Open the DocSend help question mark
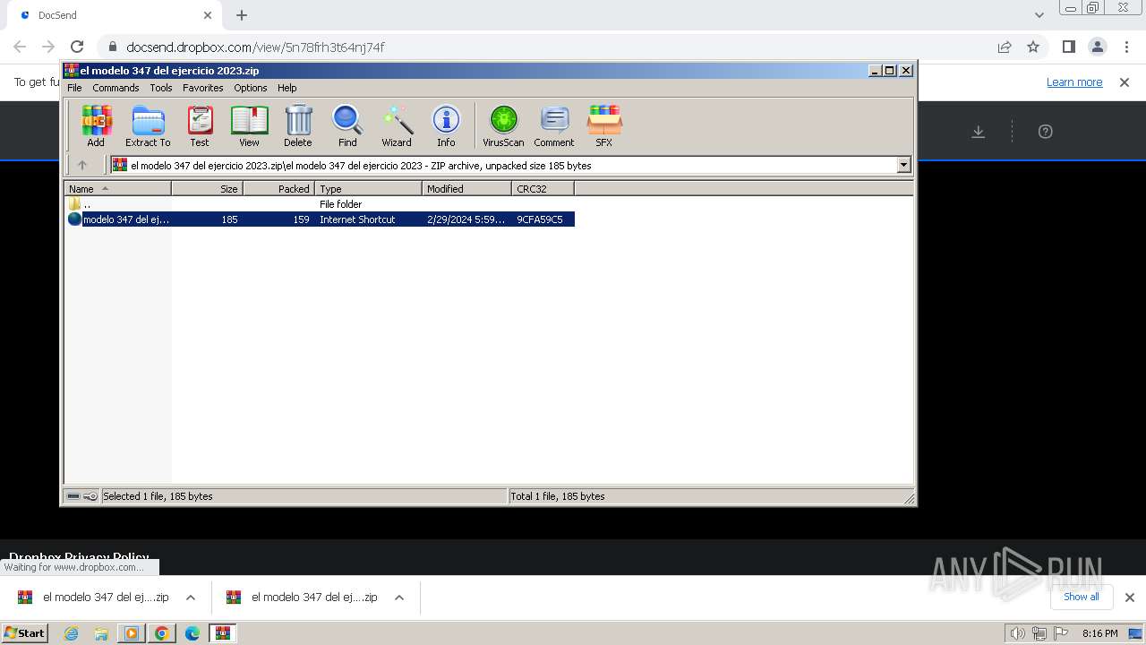The image size is (1146, 645). click(x=1045, y=132)
